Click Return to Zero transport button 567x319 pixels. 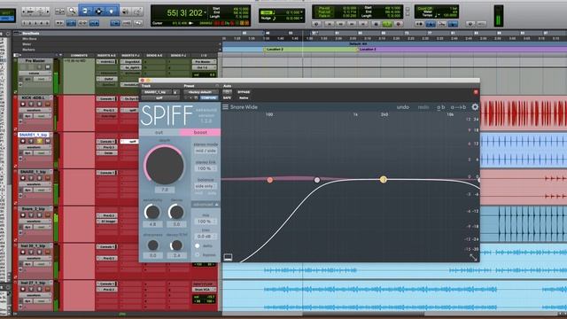329,24
